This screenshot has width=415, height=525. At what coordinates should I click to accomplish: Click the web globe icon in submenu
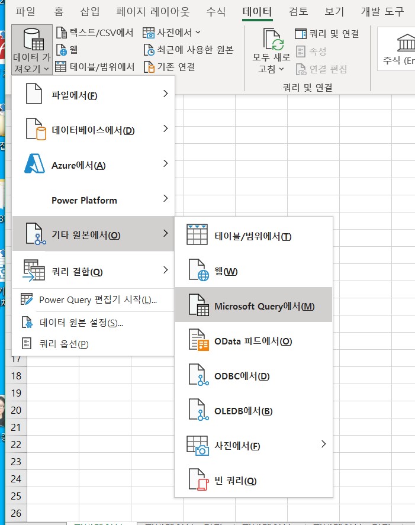point(199,270)
